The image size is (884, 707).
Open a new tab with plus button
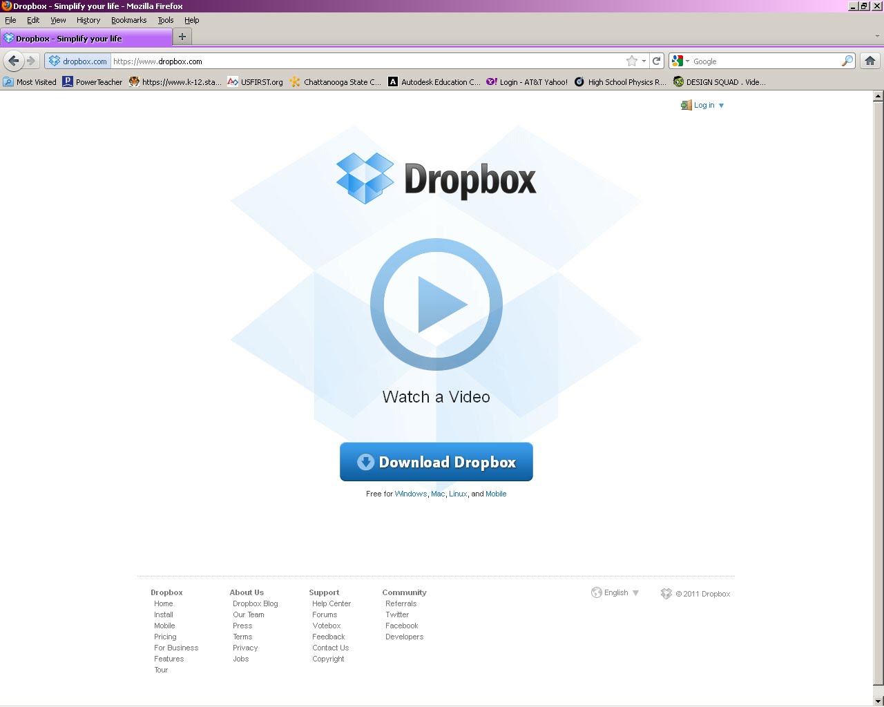click(x=182, y=37)
